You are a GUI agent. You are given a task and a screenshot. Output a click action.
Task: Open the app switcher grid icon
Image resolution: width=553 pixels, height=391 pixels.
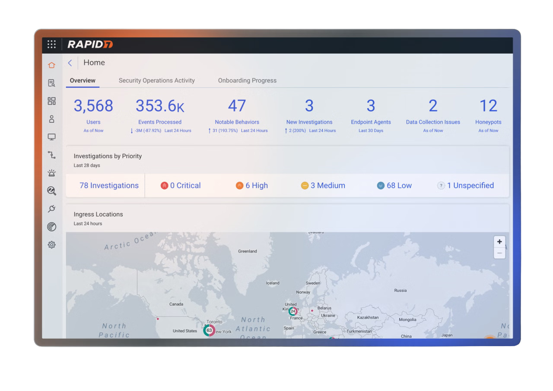click(51, 44)
